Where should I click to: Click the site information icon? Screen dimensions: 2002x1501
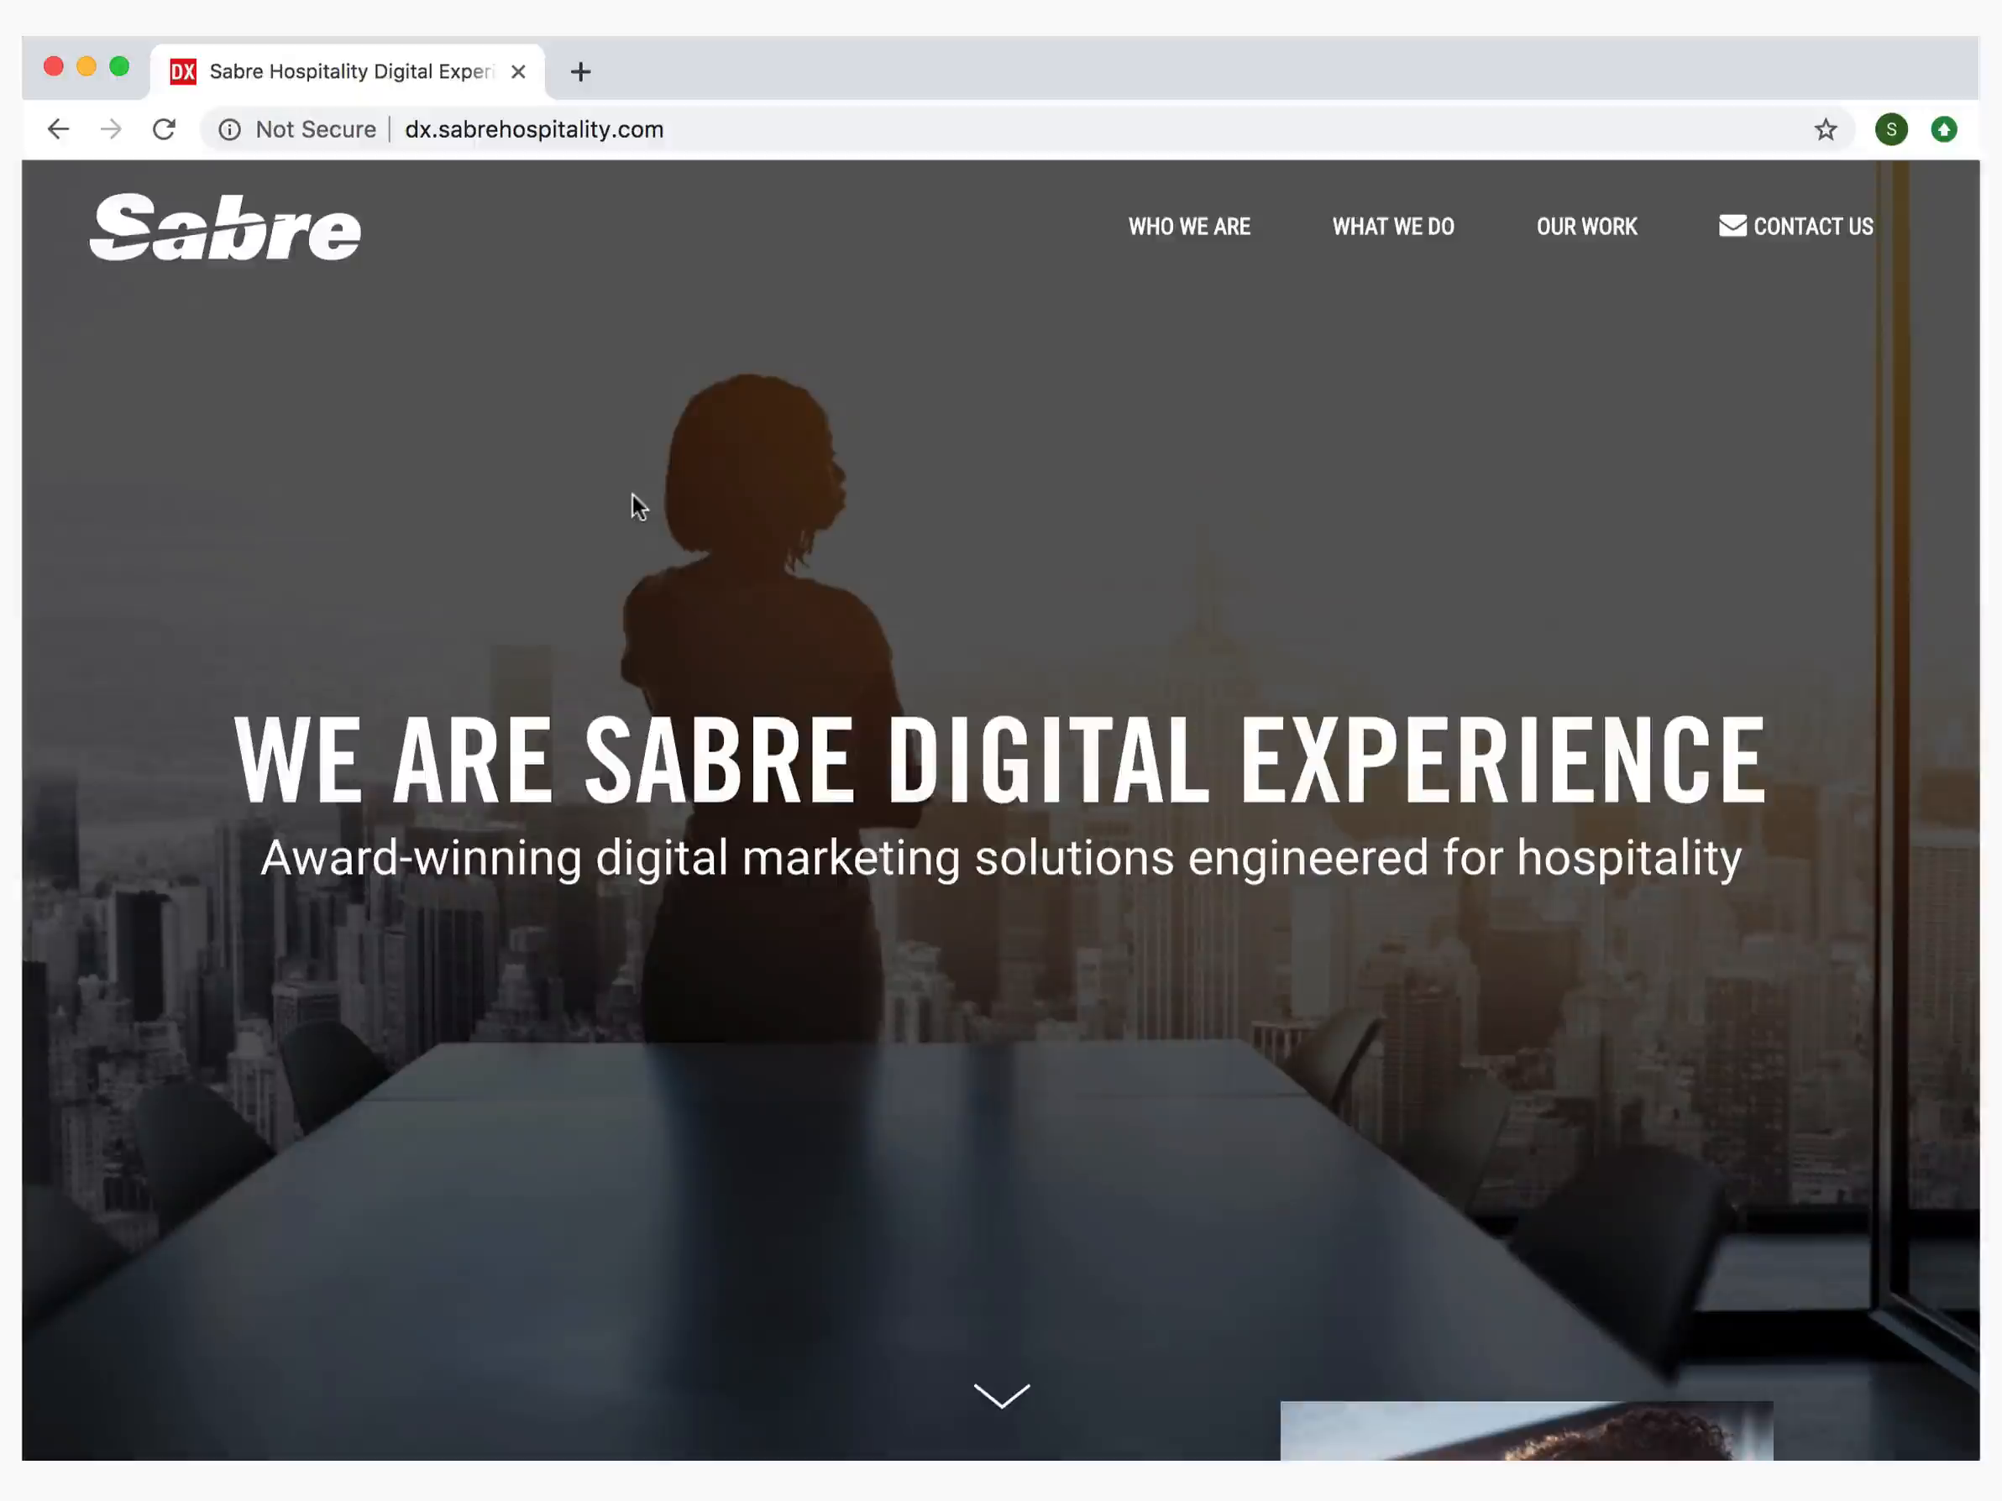230,129
